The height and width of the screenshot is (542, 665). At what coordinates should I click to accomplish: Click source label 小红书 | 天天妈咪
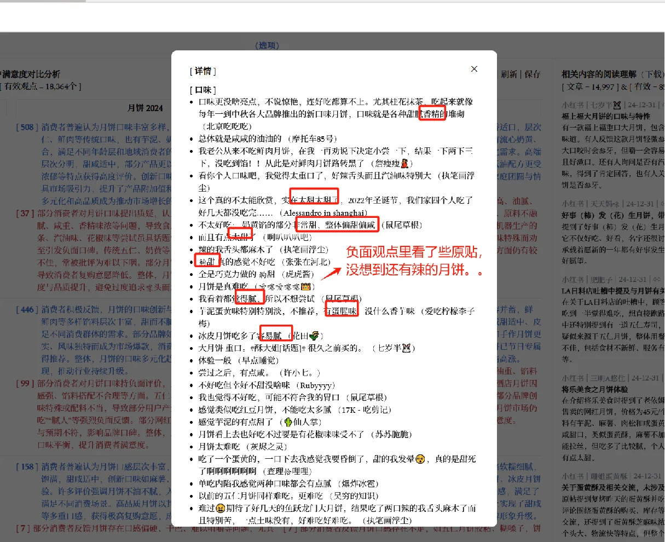[591, 204]
